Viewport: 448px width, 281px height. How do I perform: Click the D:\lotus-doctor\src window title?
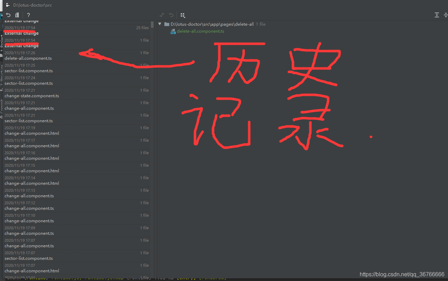coord(33,5)
